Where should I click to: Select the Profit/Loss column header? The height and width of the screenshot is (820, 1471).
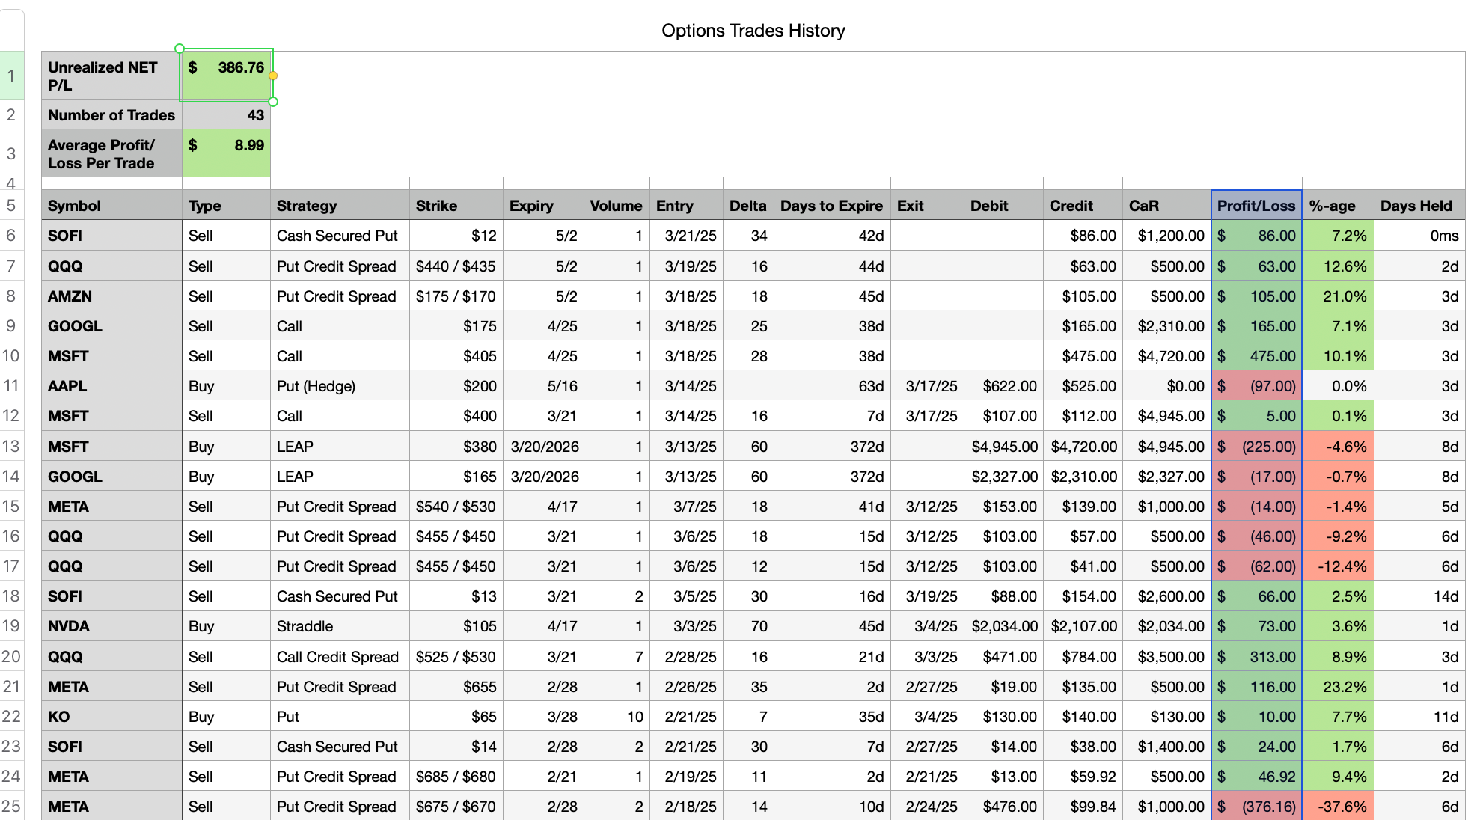point(1256,206)
